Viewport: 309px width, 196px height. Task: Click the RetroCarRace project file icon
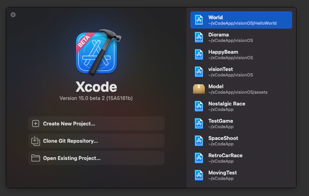coord(199,158)
